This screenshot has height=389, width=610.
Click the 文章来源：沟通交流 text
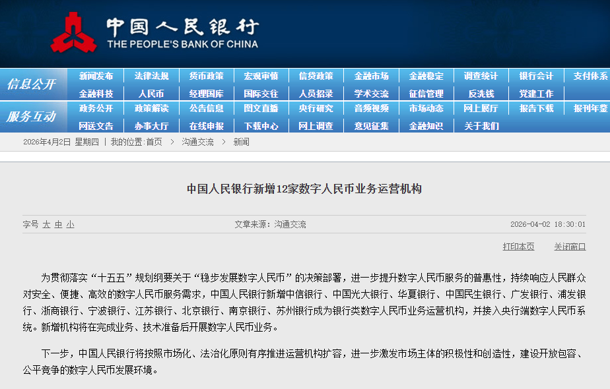271,224
